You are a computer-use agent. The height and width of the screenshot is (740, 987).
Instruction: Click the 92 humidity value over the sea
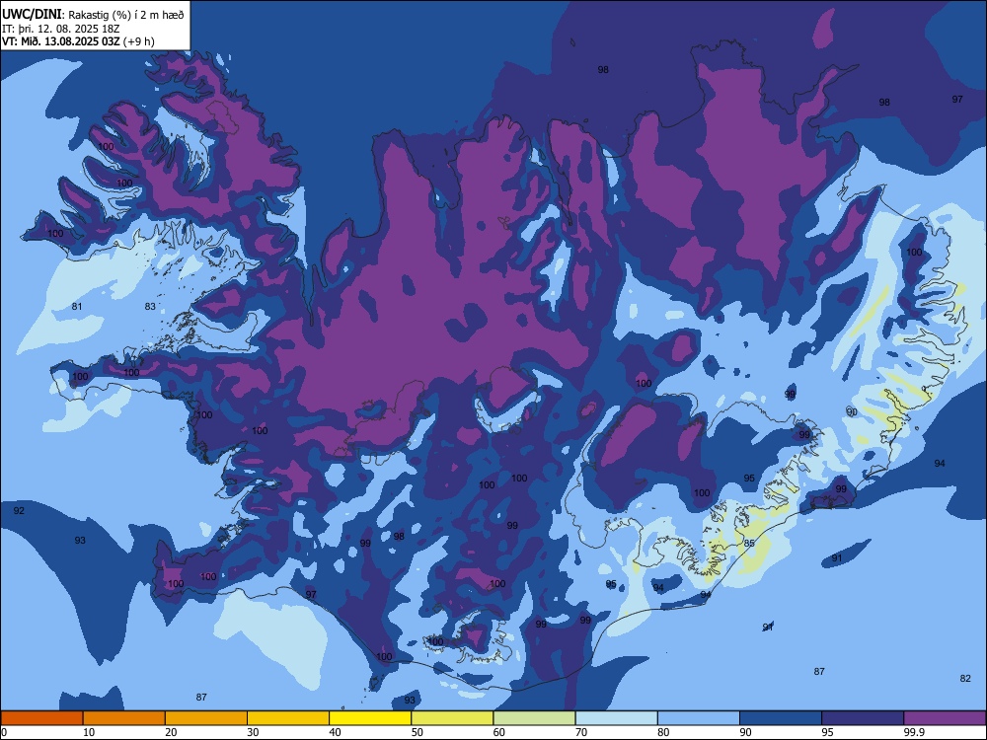point(19,510)
